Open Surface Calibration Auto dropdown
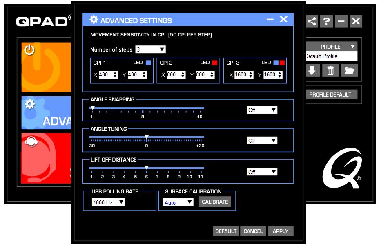 [178, 202]
